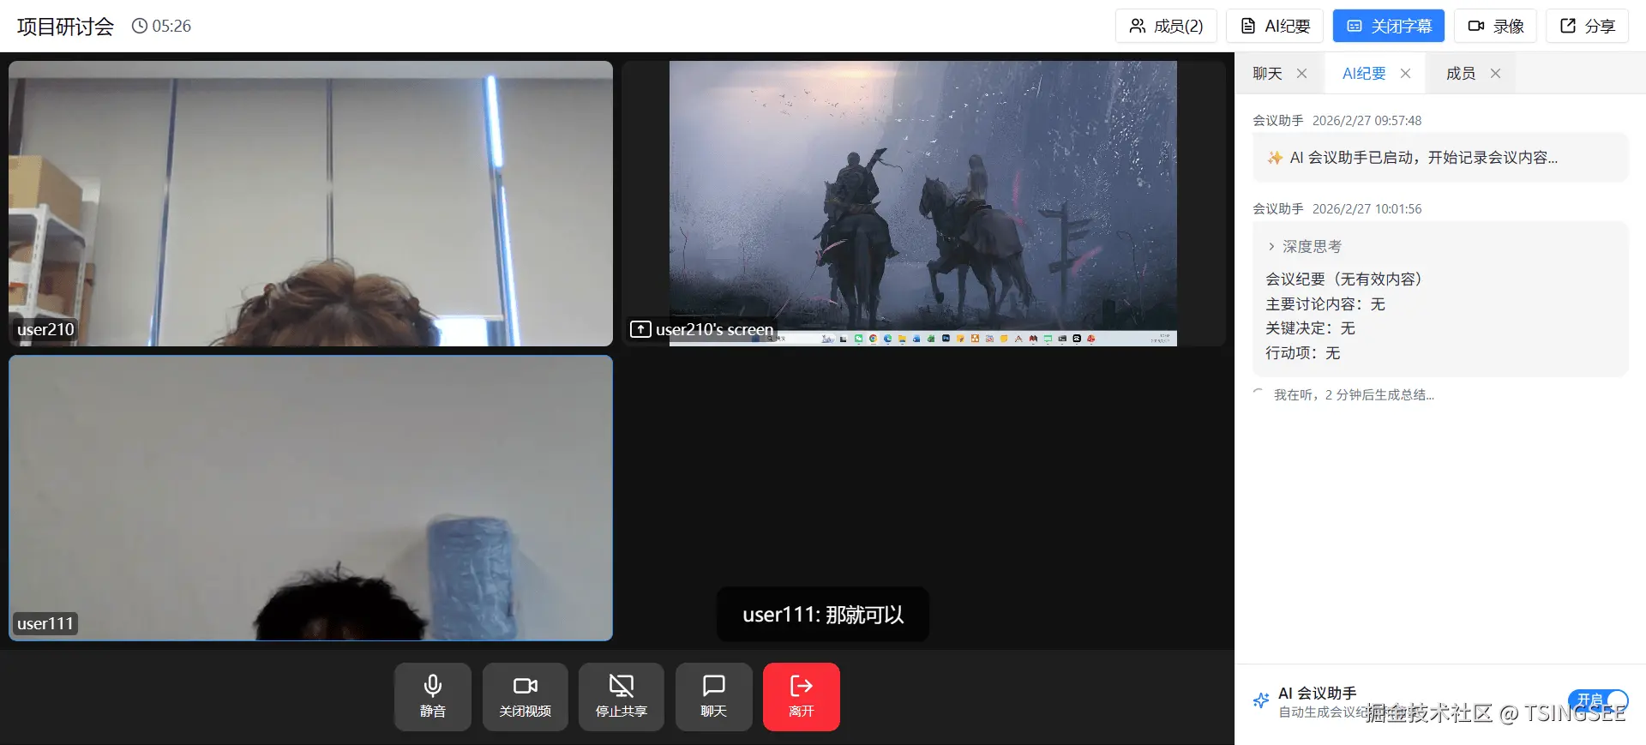
Task: Click the 我在听，2 分钟后生成总结 status
Action: 1354,395
